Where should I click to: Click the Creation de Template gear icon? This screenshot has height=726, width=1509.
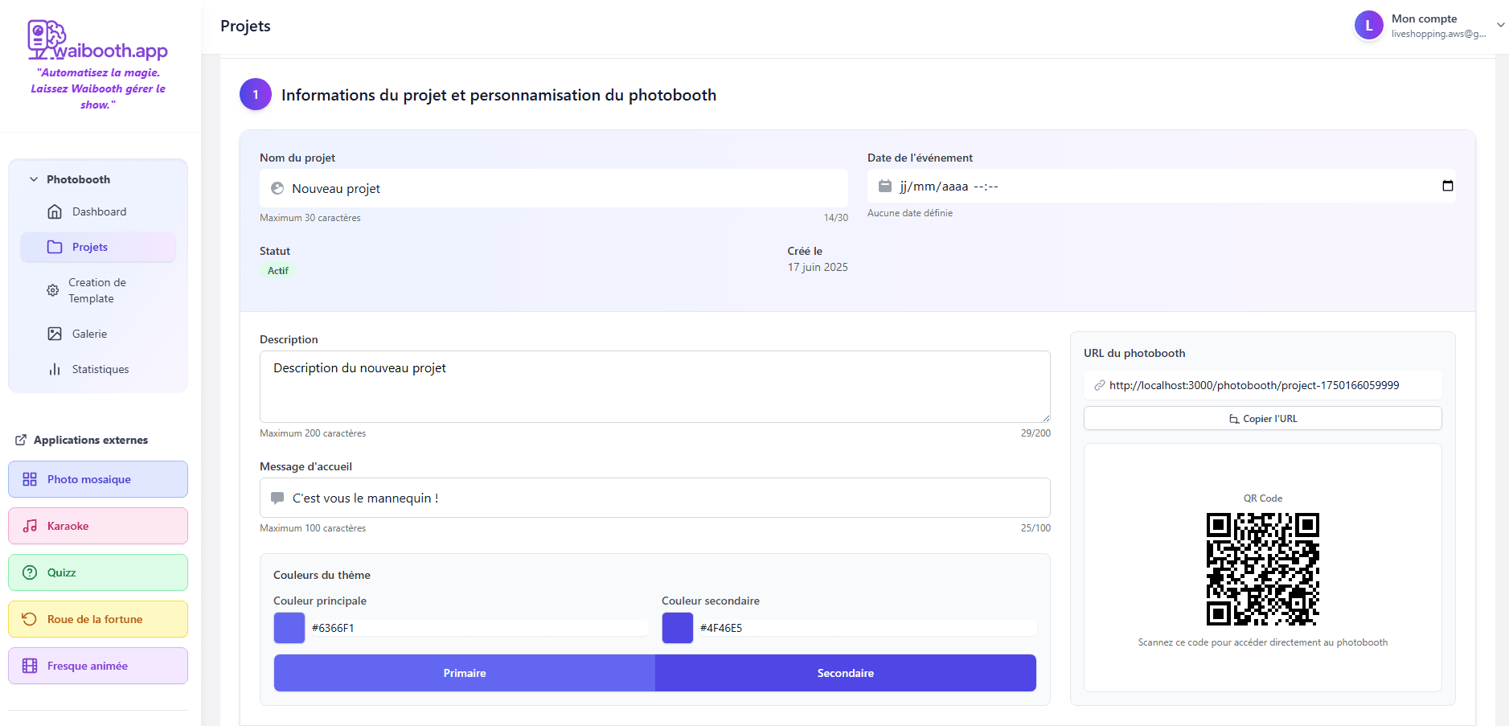point(53,290)
